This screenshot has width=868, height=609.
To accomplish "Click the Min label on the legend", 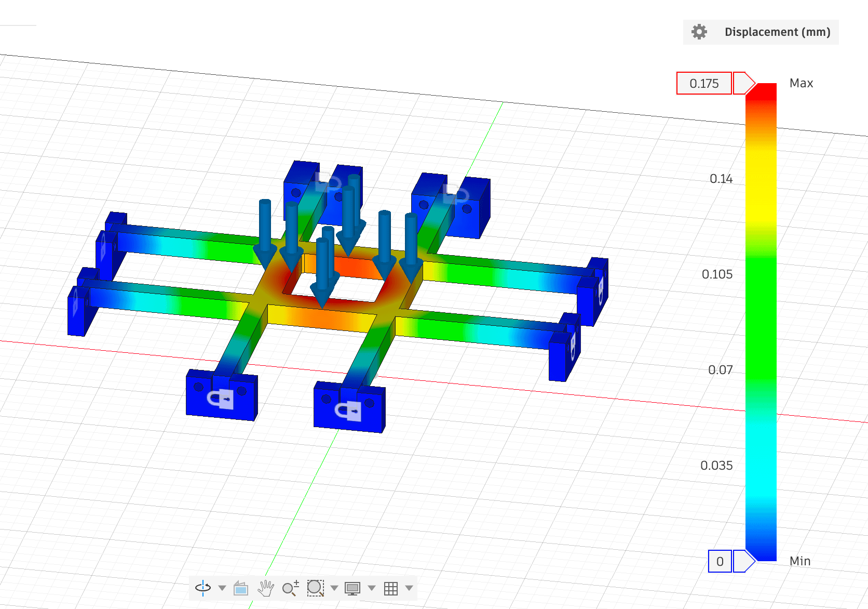I will (801, 561).
